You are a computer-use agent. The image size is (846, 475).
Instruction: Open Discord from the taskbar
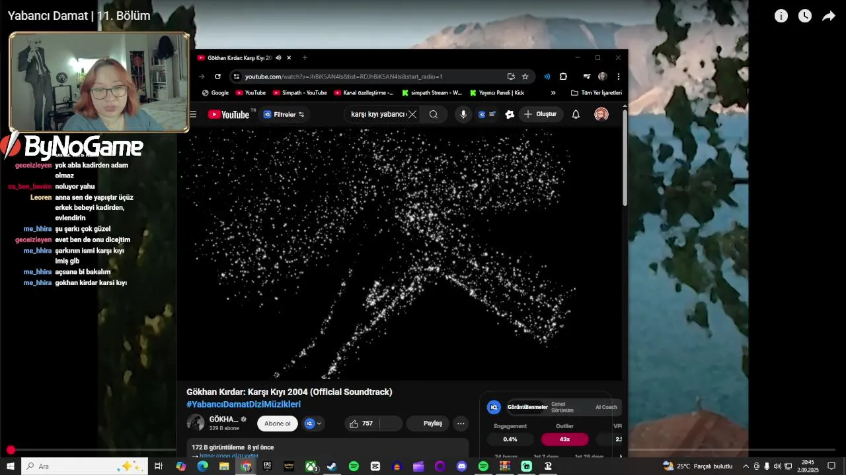click(x=462, y=466)
